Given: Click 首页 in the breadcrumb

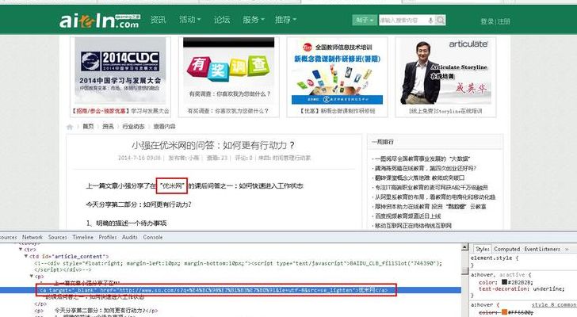Looking at the screenshot, I should click(x=88, y=127).
